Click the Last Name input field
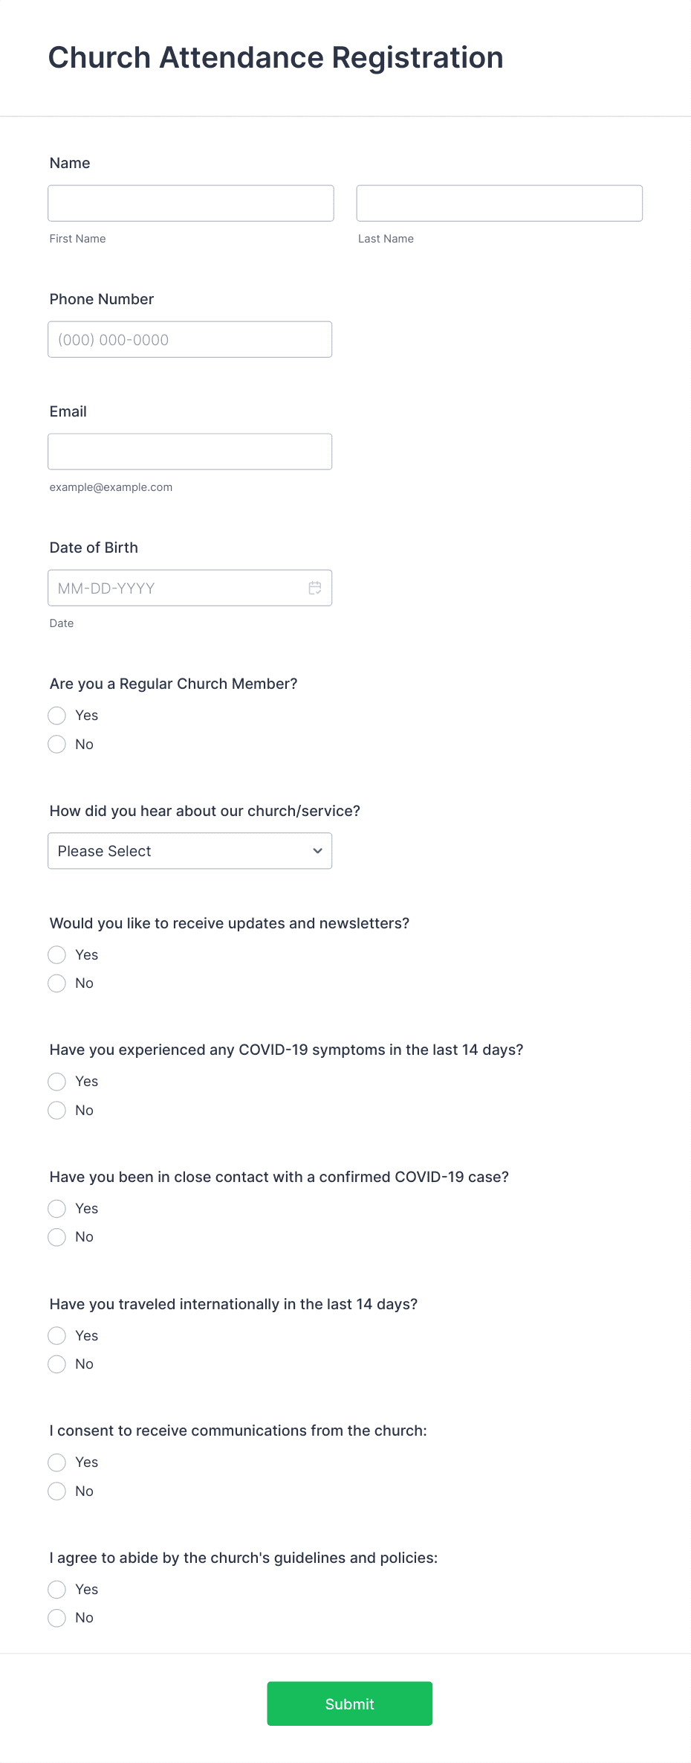This screenshot has width=691, height=1763. (x=499, y=202)
